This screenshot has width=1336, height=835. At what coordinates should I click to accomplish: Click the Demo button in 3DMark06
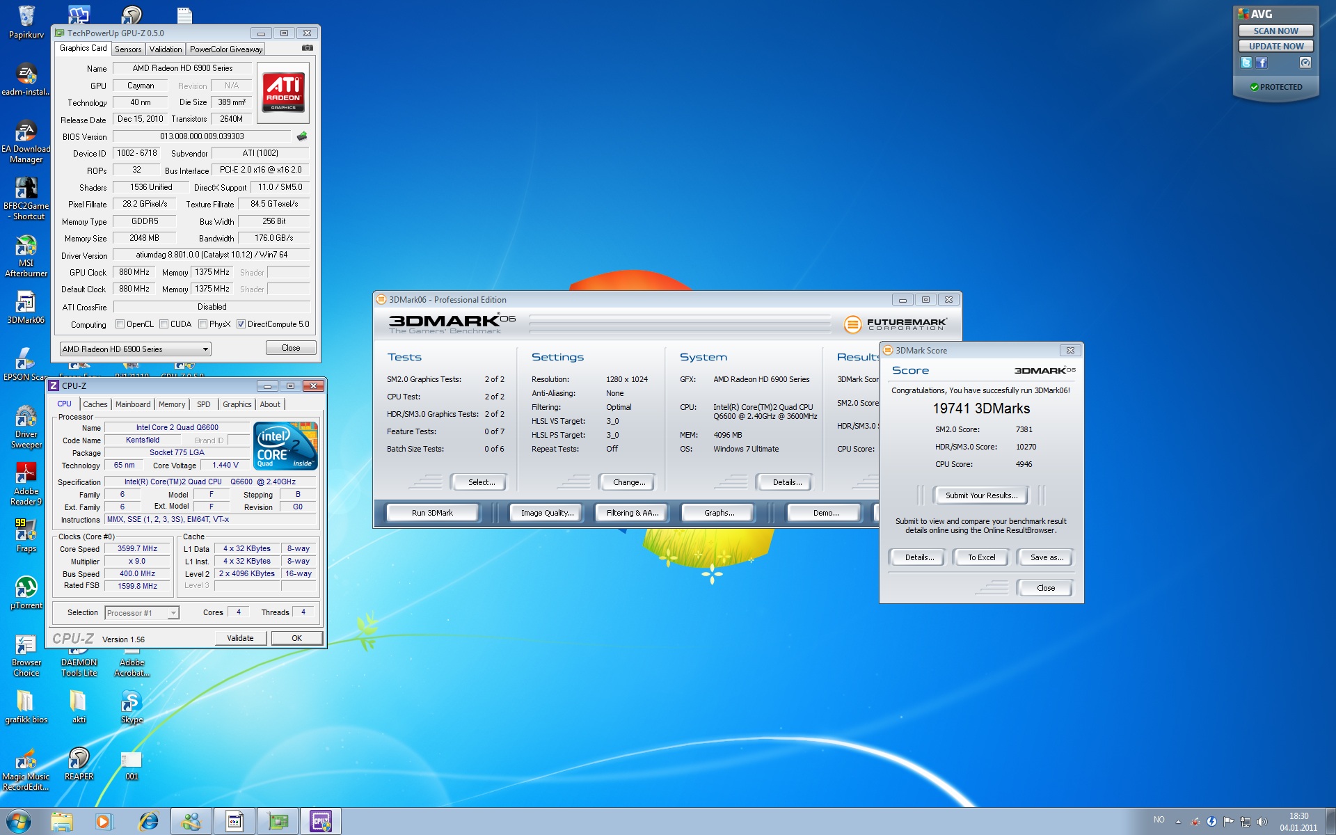[x=826, y=513]
